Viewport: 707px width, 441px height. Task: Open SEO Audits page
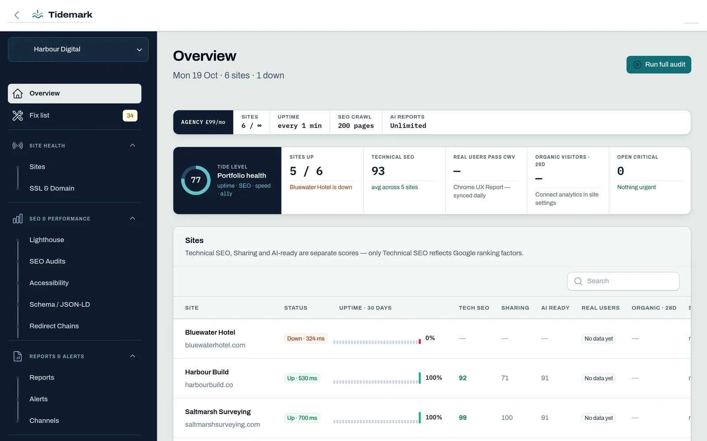pos(47,262)
